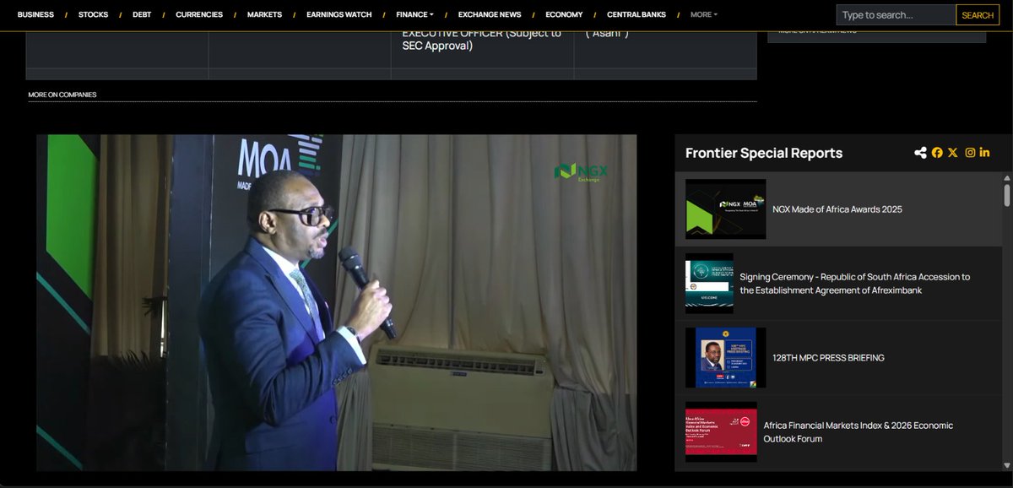The width and height of the screenshot is (1013, 488).
Task: Expand the More dropdown in navigation
Action: 704,14
